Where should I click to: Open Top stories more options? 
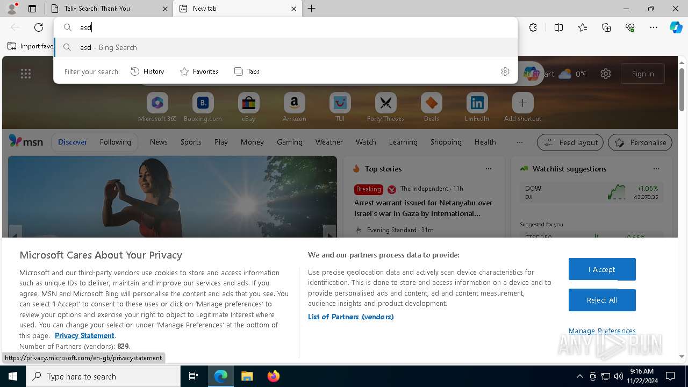[489, 169]
